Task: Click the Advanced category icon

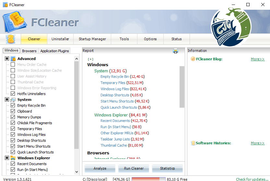Action: [13, 59]
